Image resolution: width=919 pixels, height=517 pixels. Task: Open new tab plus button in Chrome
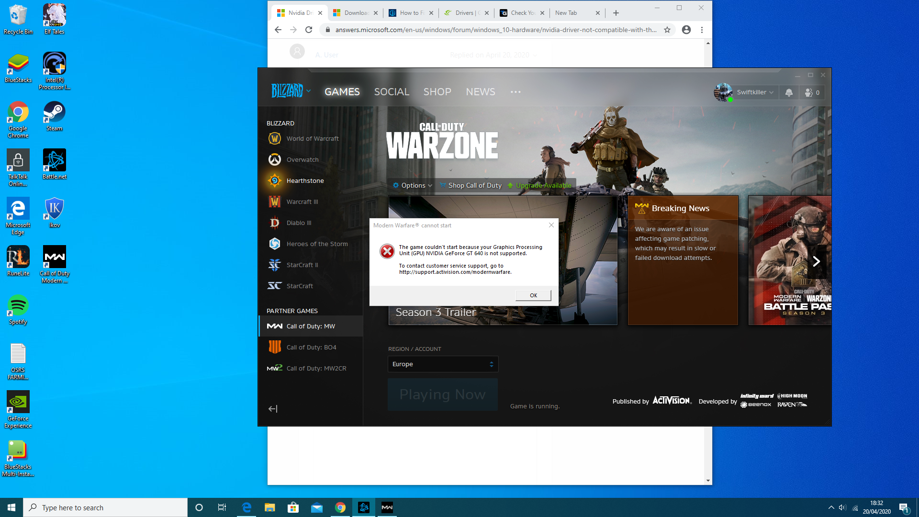coord(616,13)
